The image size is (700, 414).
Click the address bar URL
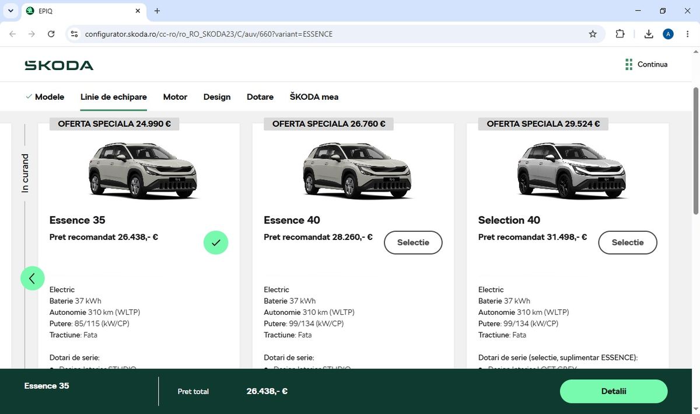click(208, 34)
